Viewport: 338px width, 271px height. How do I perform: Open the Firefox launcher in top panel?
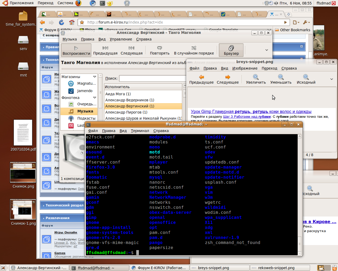(78, 3)
